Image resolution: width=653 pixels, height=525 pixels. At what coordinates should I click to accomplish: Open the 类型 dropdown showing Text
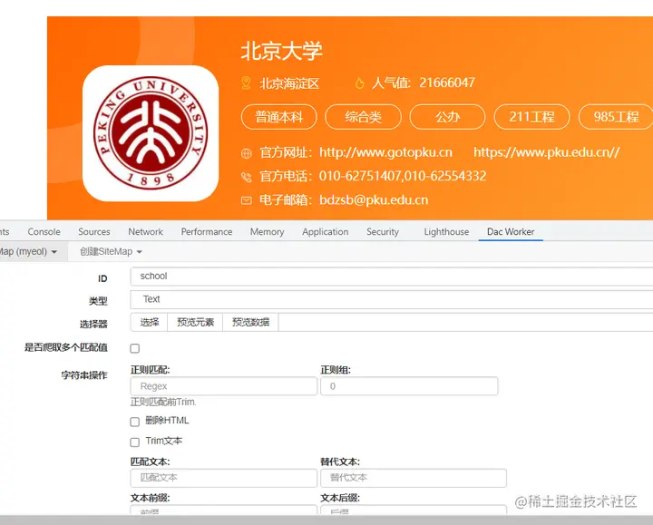pos(392,300)
